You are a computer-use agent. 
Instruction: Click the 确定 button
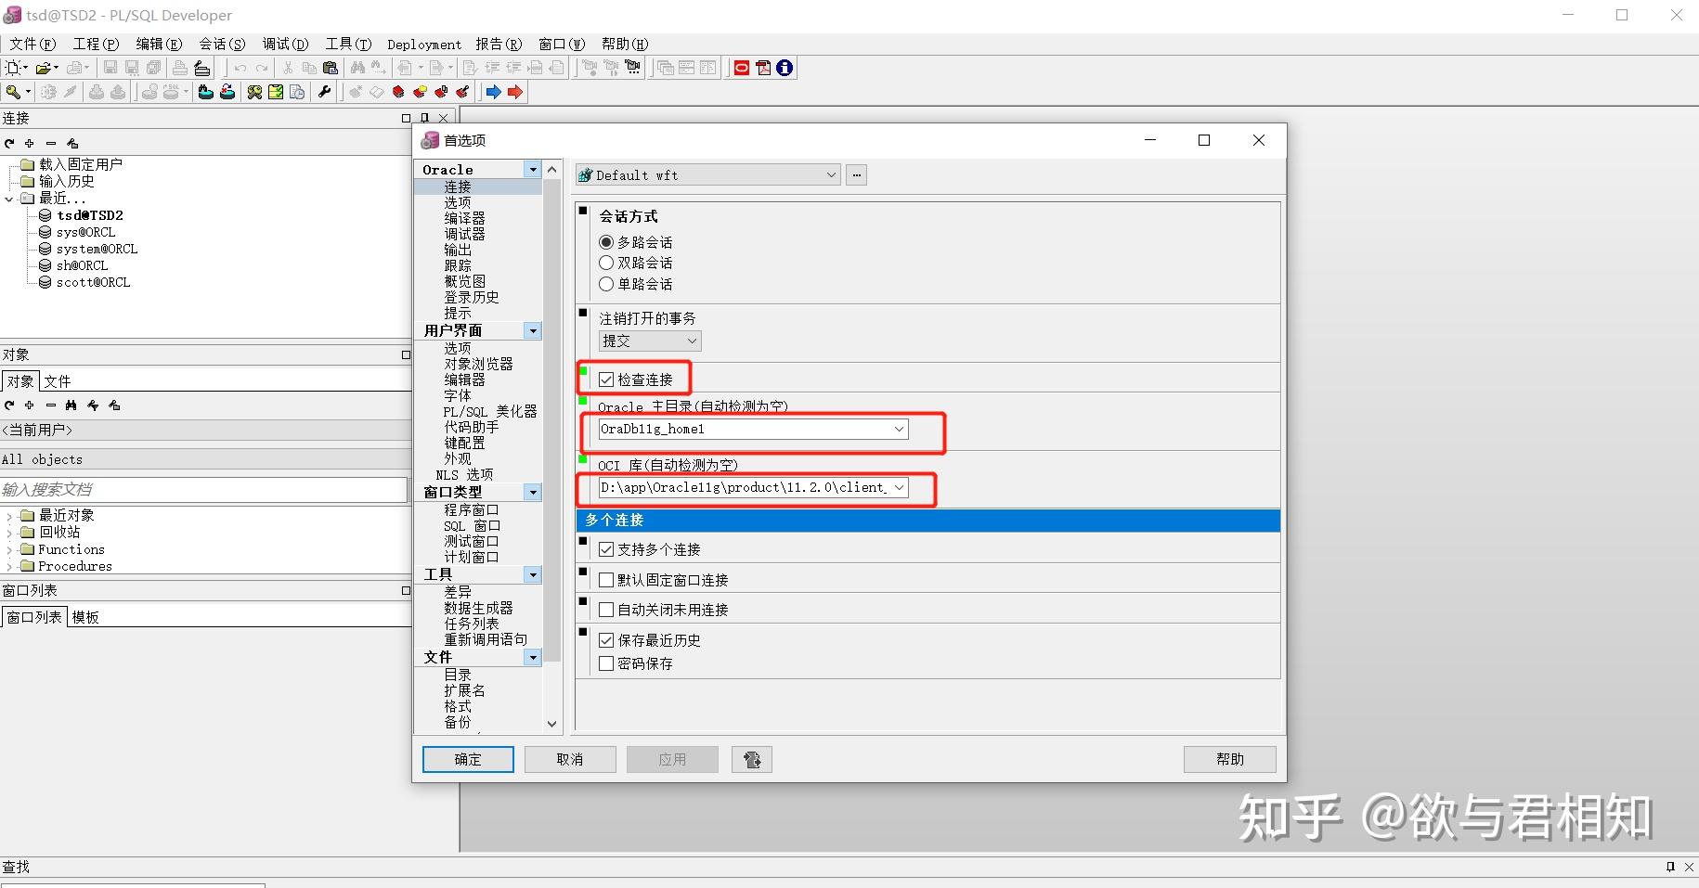pyautogui.click(x=468, y=760)
